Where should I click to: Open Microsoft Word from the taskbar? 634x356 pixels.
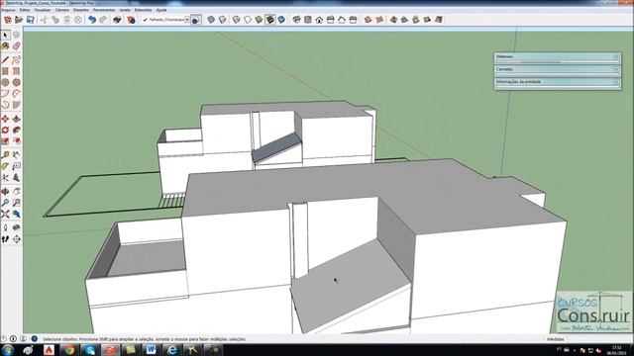coord(152,349)
